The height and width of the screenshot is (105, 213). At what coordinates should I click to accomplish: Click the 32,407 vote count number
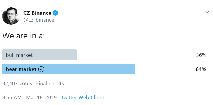pyautogui.click(x=10, y=84)
